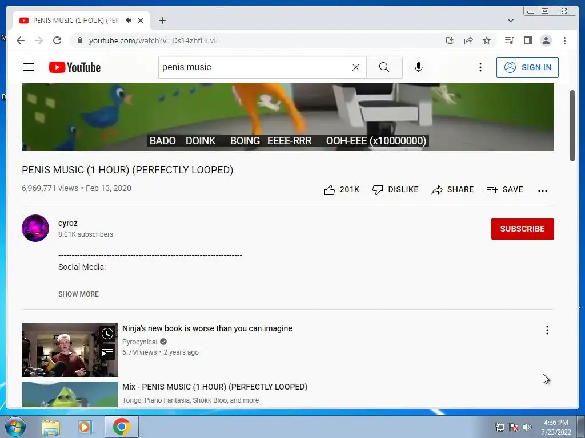Image resolution: width=585 pixels, height=438 pixels.
Task: Open the cyroz channel name link
Action: click(68, 223)
